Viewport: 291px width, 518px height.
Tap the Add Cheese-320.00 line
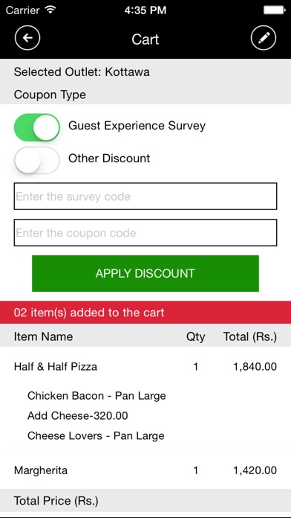[x=77, y=415]
